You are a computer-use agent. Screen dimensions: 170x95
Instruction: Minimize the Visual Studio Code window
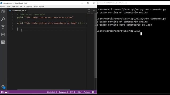pos(82,3)
